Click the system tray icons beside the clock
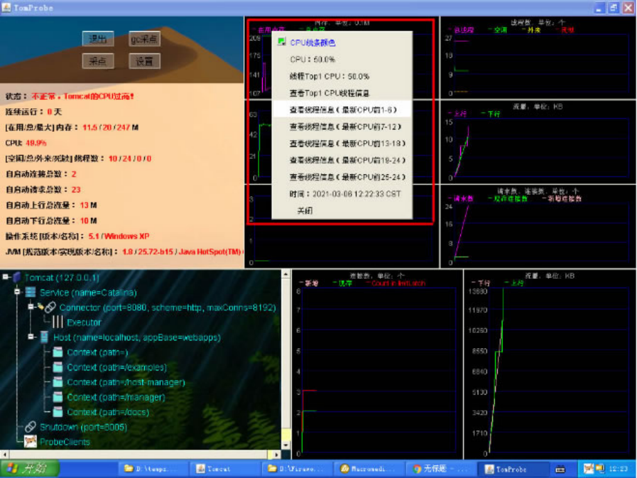 click(x=594, y=469)
